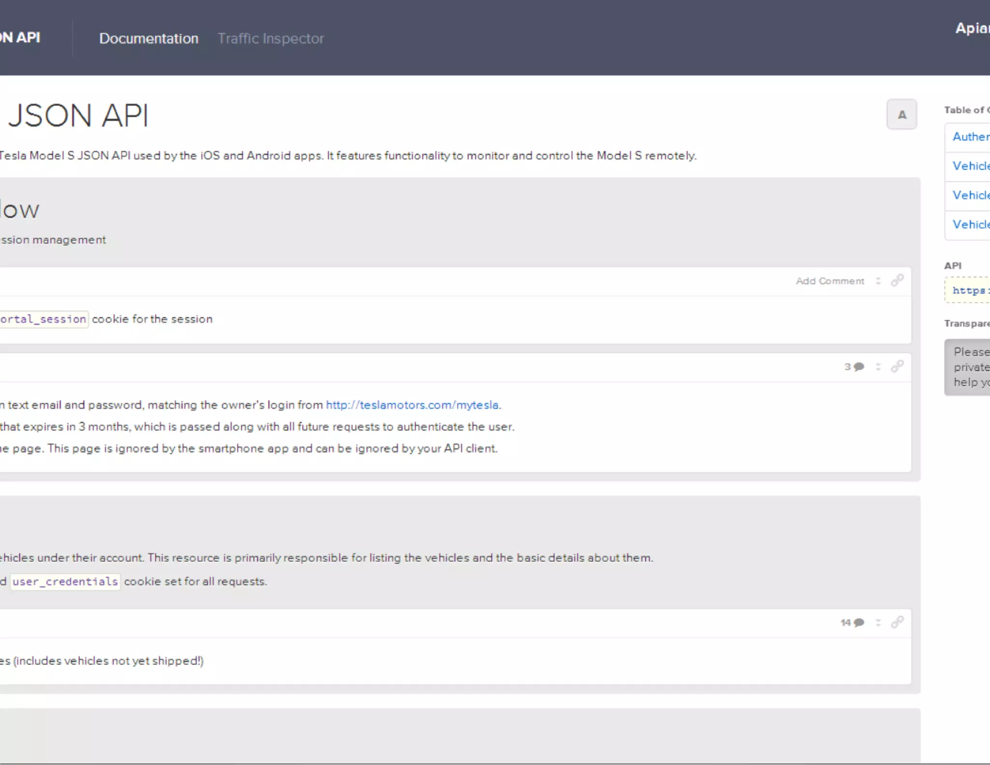Open the teslamotors.com/mytesla hyperlink
990x765 pixels.
click(412, 405)
